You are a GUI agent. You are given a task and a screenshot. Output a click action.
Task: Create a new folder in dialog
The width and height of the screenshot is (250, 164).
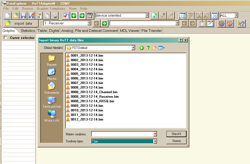[x=154, y=48]
